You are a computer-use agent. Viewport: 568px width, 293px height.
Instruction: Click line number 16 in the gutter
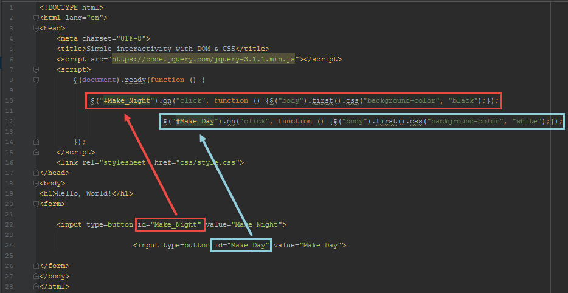[x=9, y=162]
